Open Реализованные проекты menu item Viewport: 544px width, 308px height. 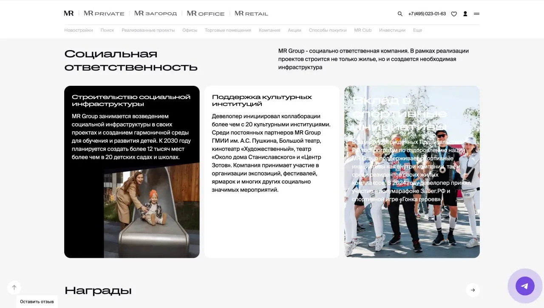(148, 30)
